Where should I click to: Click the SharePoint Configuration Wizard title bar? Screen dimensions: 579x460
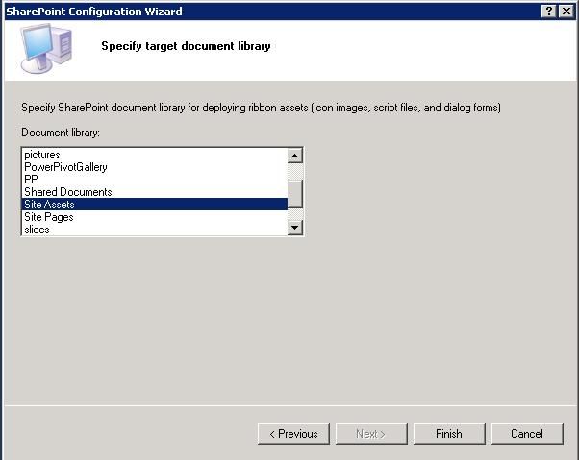(271, 12)
